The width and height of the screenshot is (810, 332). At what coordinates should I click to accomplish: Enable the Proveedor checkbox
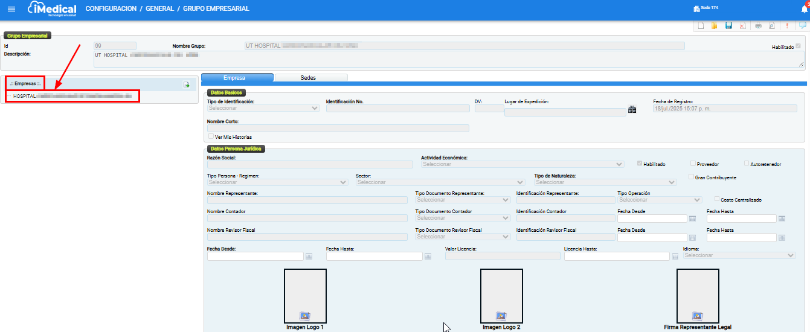tap(693, 164)
